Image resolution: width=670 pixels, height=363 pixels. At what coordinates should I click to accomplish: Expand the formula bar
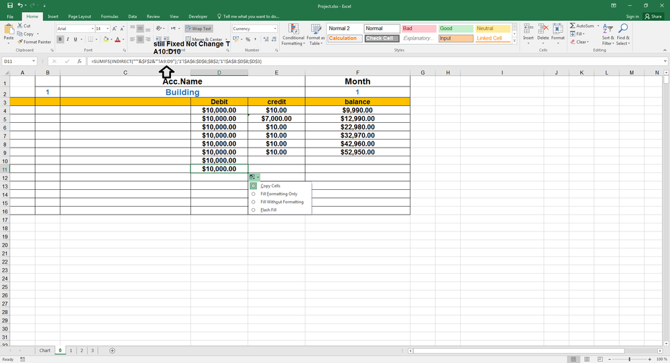pos(665,61)
